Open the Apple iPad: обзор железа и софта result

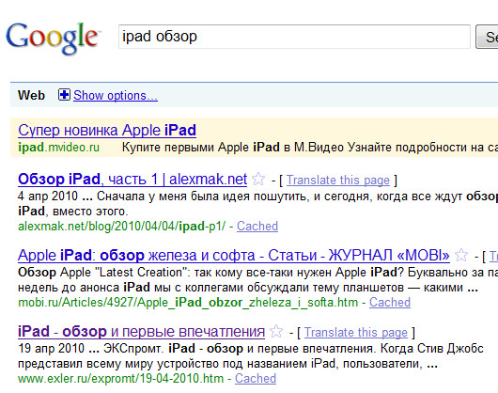pyautogui.click(x=234, y=256)
